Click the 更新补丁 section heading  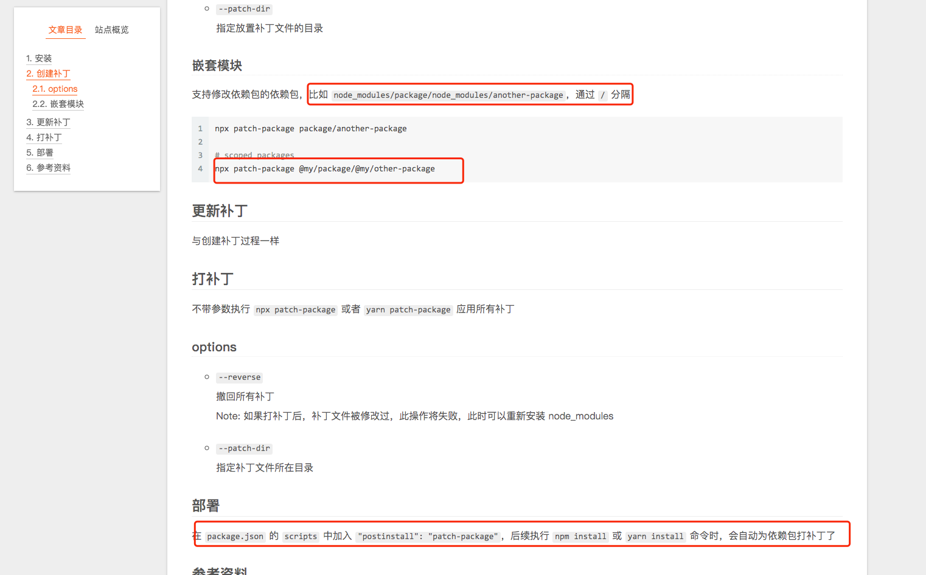tap(220, 211)
